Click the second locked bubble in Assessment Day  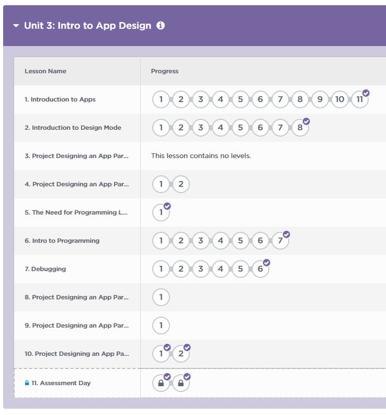(x=180, y=383)
